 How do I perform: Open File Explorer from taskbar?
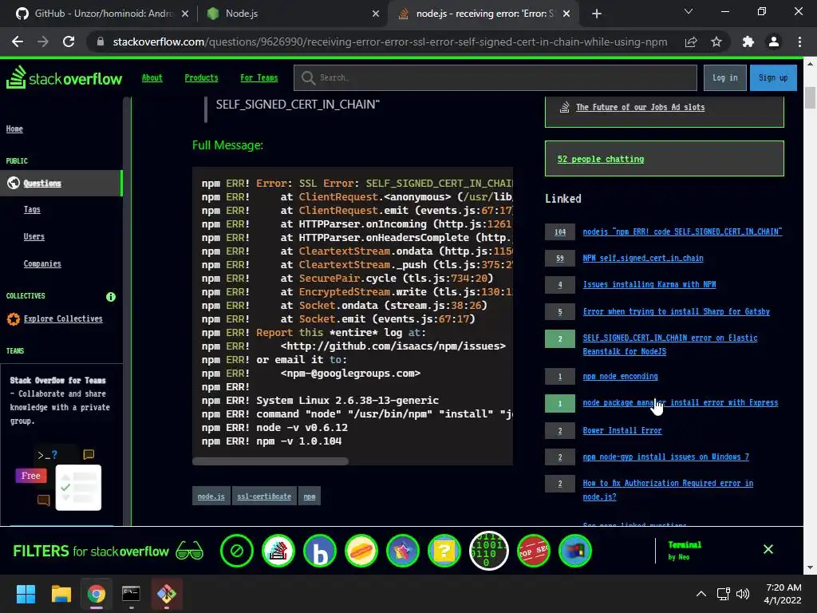[61, 594]
